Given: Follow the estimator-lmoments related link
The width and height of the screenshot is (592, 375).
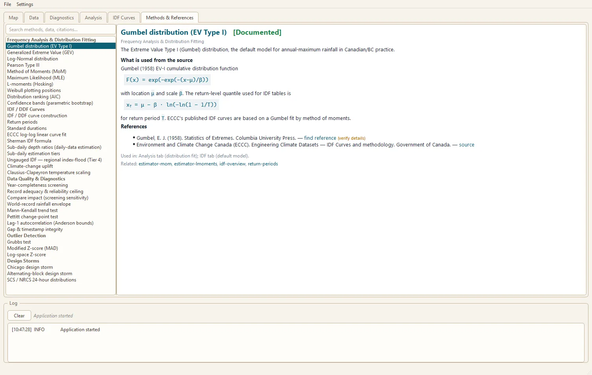Looking at the screenshot, I should tap(196, 164).
